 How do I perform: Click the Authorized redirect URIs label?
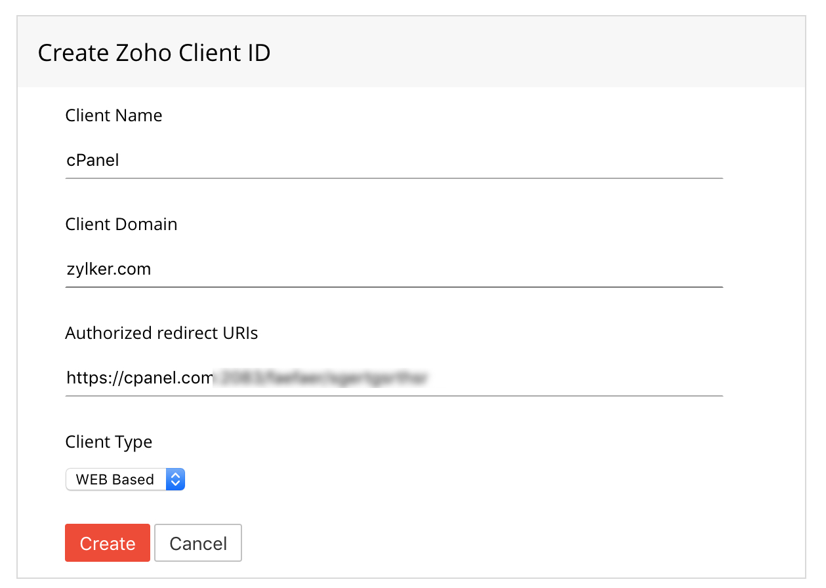161,333
